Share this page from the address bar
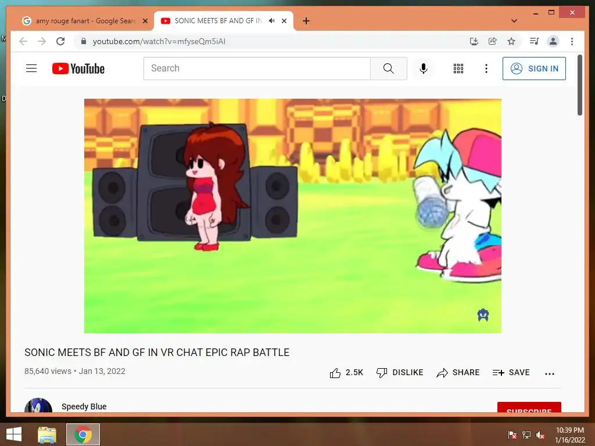 coord(493,41)
